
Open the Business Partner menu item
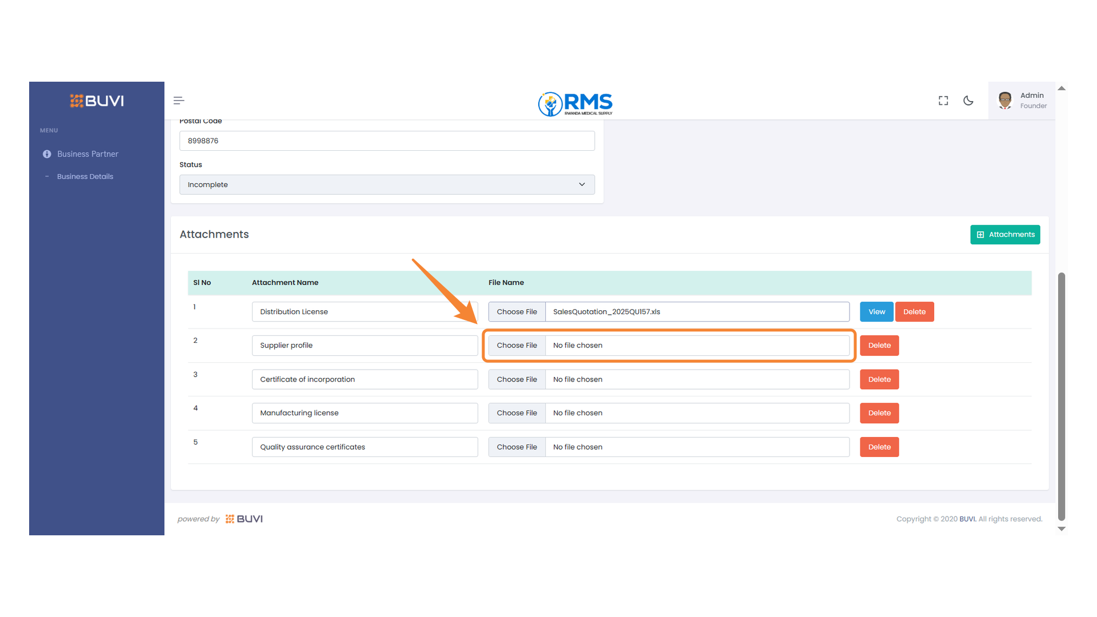tap(87, 154)
